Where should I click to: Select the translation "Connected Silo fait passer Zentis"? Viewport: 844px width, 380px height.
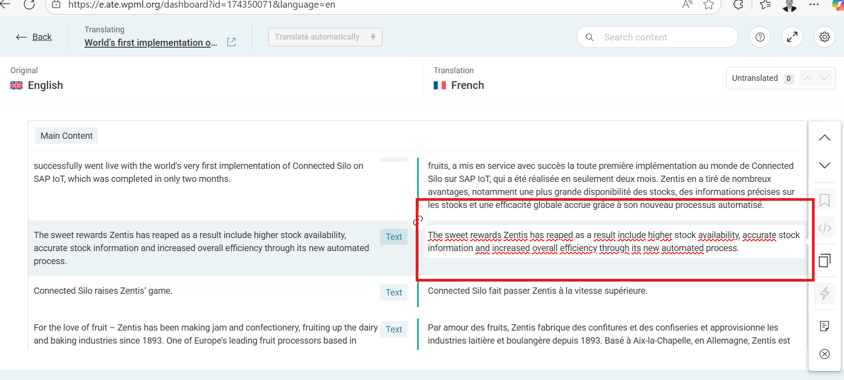537,291
